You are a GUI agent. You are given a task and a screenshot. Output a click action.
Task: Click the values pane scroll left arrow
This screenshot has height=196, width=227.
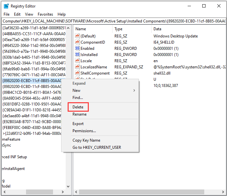pos(76,192)
